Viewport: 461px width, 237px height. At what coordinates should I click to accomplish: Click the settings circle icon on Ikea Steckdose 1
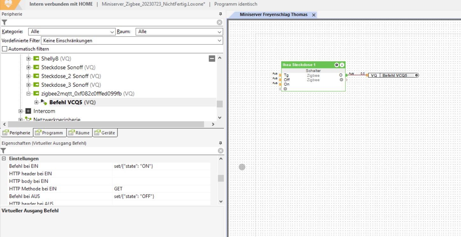tap(337, 65)
